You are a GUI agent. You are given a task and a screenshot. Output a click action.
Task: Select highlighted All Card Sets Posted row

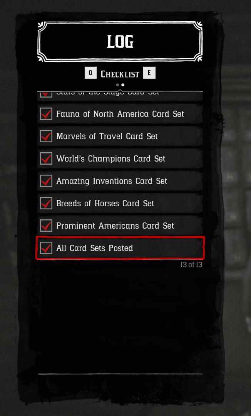(x=120, y=248)
